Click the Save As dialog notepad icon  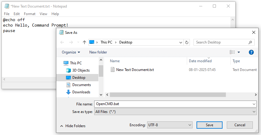click(x=61, y=32)
